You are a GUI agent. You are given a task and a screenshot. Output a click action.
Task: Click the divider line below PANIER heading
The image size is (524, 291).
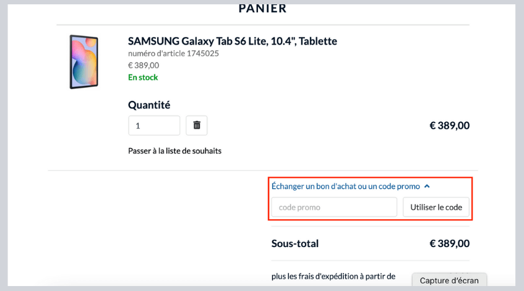pyautogui.click(x=262, y=25)
